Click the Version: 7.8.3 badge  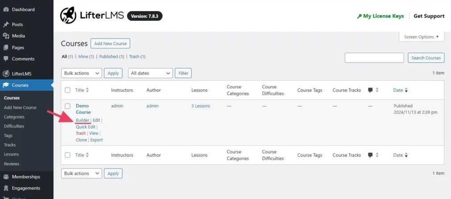(x=145, y=16)
